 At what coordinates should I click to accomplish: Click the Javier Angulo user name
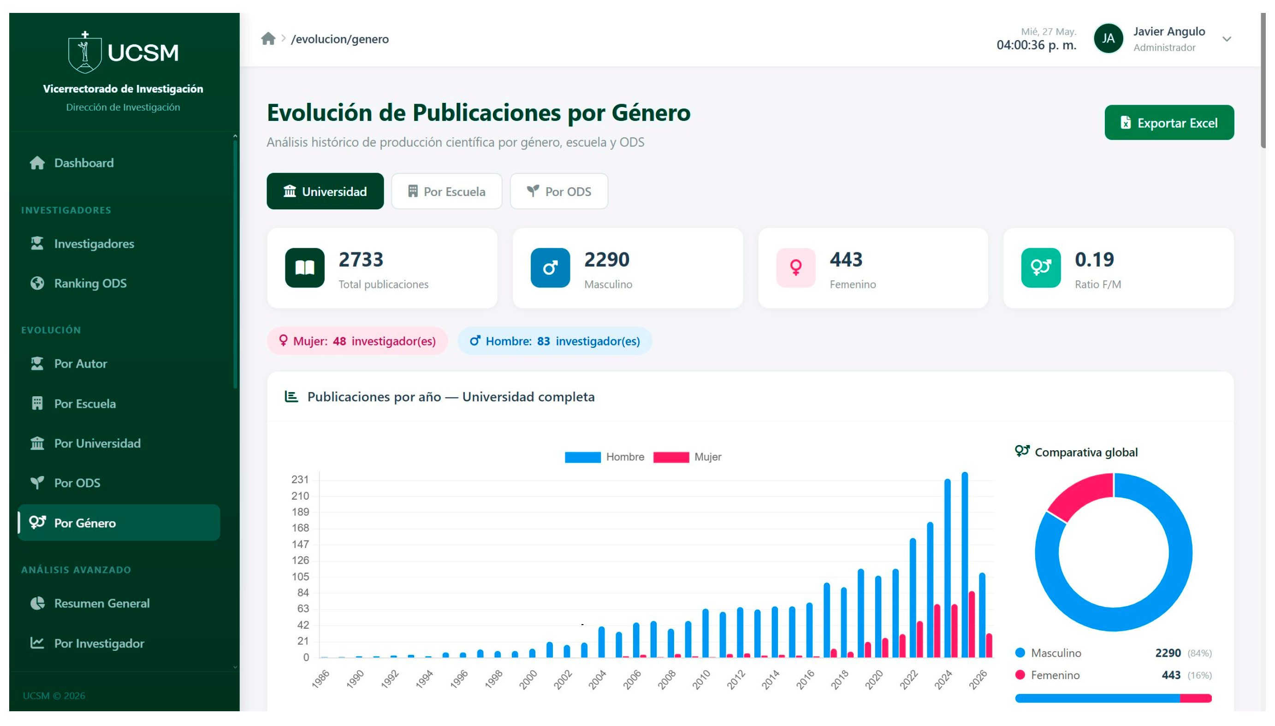[x=1169, y=31]
